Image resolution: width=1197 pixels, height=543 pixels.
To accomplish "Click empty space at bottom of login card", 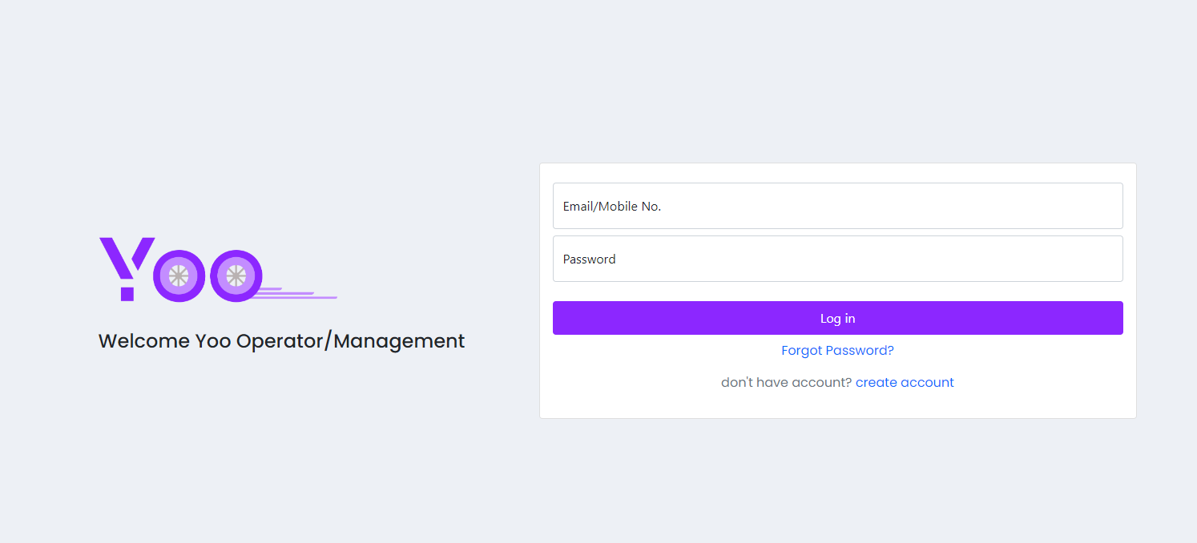I will point(837,406).
